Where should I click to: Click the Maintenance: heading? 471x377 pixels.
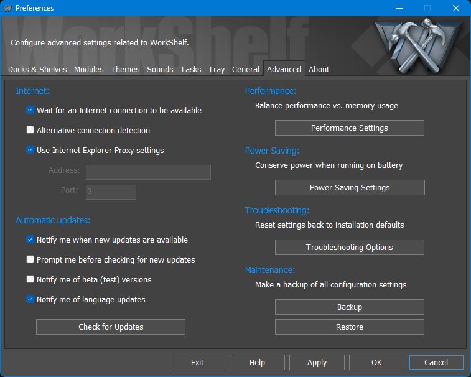point(270,270)
